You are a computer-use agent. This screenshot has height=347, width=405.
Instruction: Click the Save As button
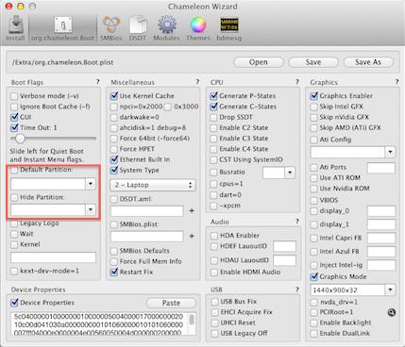(368, 62)
